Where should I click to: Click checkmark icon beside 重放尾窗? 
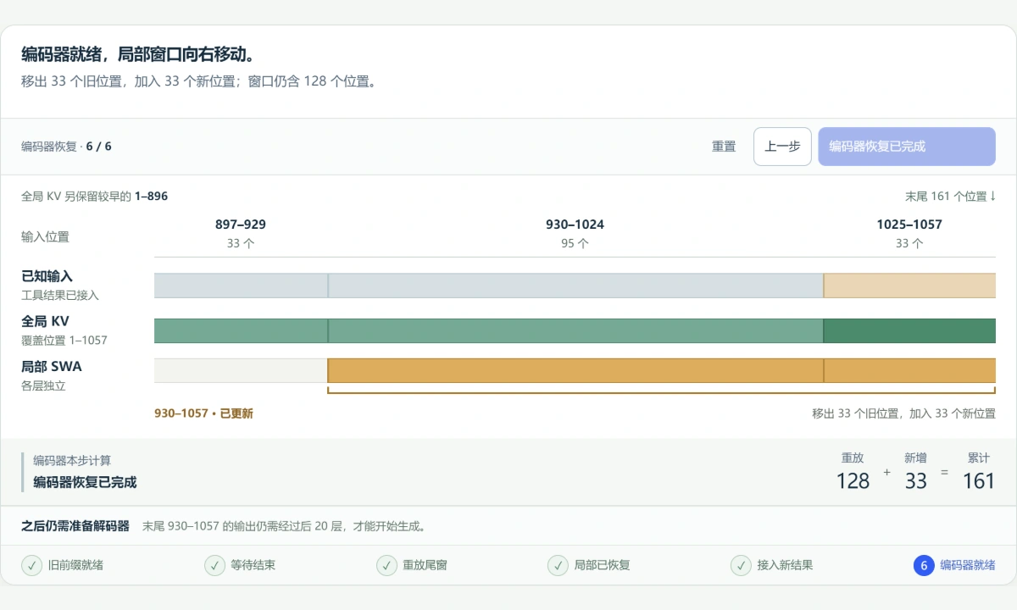[x=386, y=565]
